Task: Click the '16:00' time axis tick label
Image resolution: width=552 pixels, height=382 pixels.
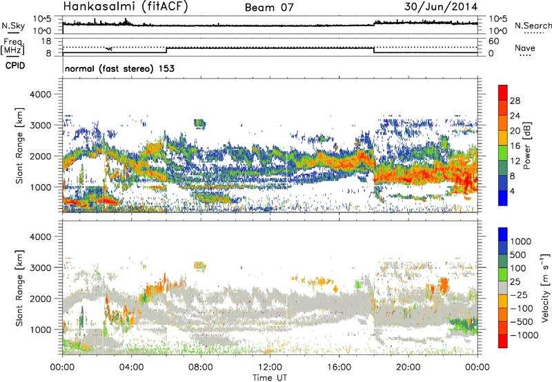Action: pyautogui.click(x=339, y=368)
